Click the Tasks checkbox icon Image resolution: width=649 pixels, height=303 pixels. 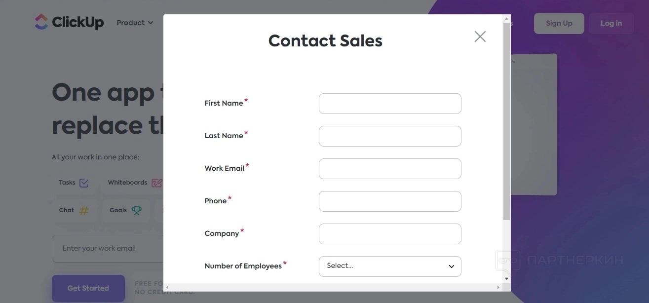click(x=84, y=183)
